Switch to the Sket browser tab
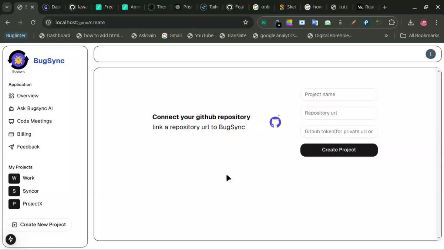The image size is (444, 250). click(x=289, y=7)
